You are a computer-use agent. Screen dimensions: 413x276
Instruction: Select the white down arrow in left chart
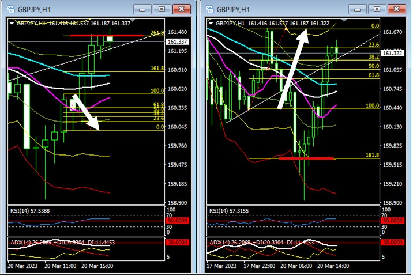(x=85, y=113)
